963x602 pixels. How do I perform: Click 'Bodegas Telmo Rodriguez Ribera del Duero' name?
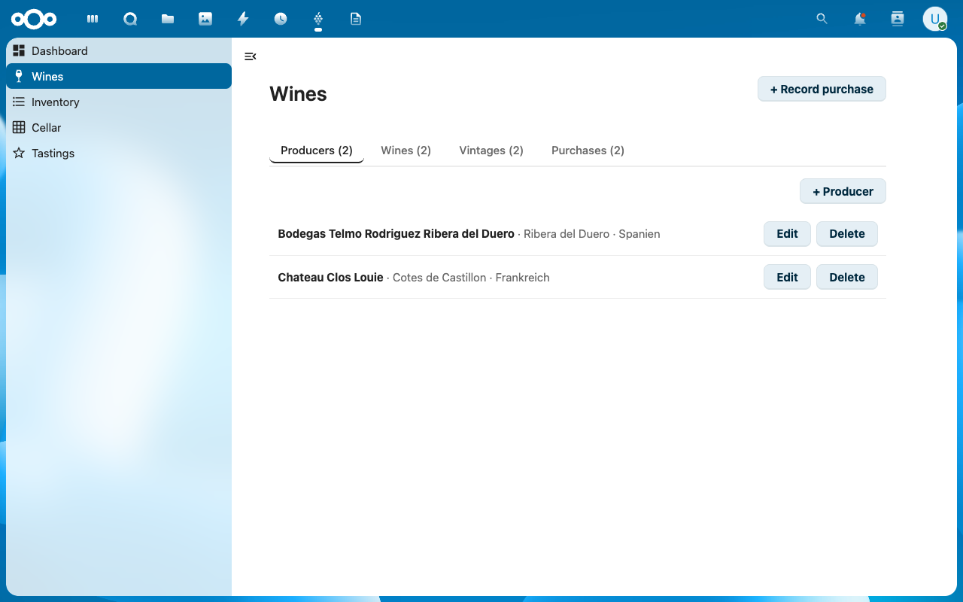[x=396, y=234]
